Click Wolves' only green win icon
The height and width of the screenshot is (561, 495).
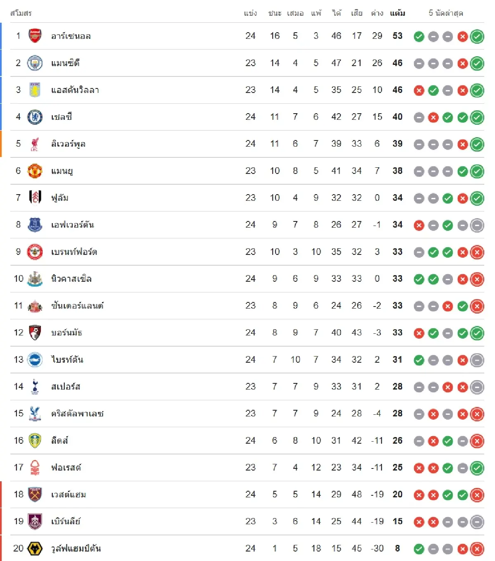pyautogui.click(x=419, y=549)
